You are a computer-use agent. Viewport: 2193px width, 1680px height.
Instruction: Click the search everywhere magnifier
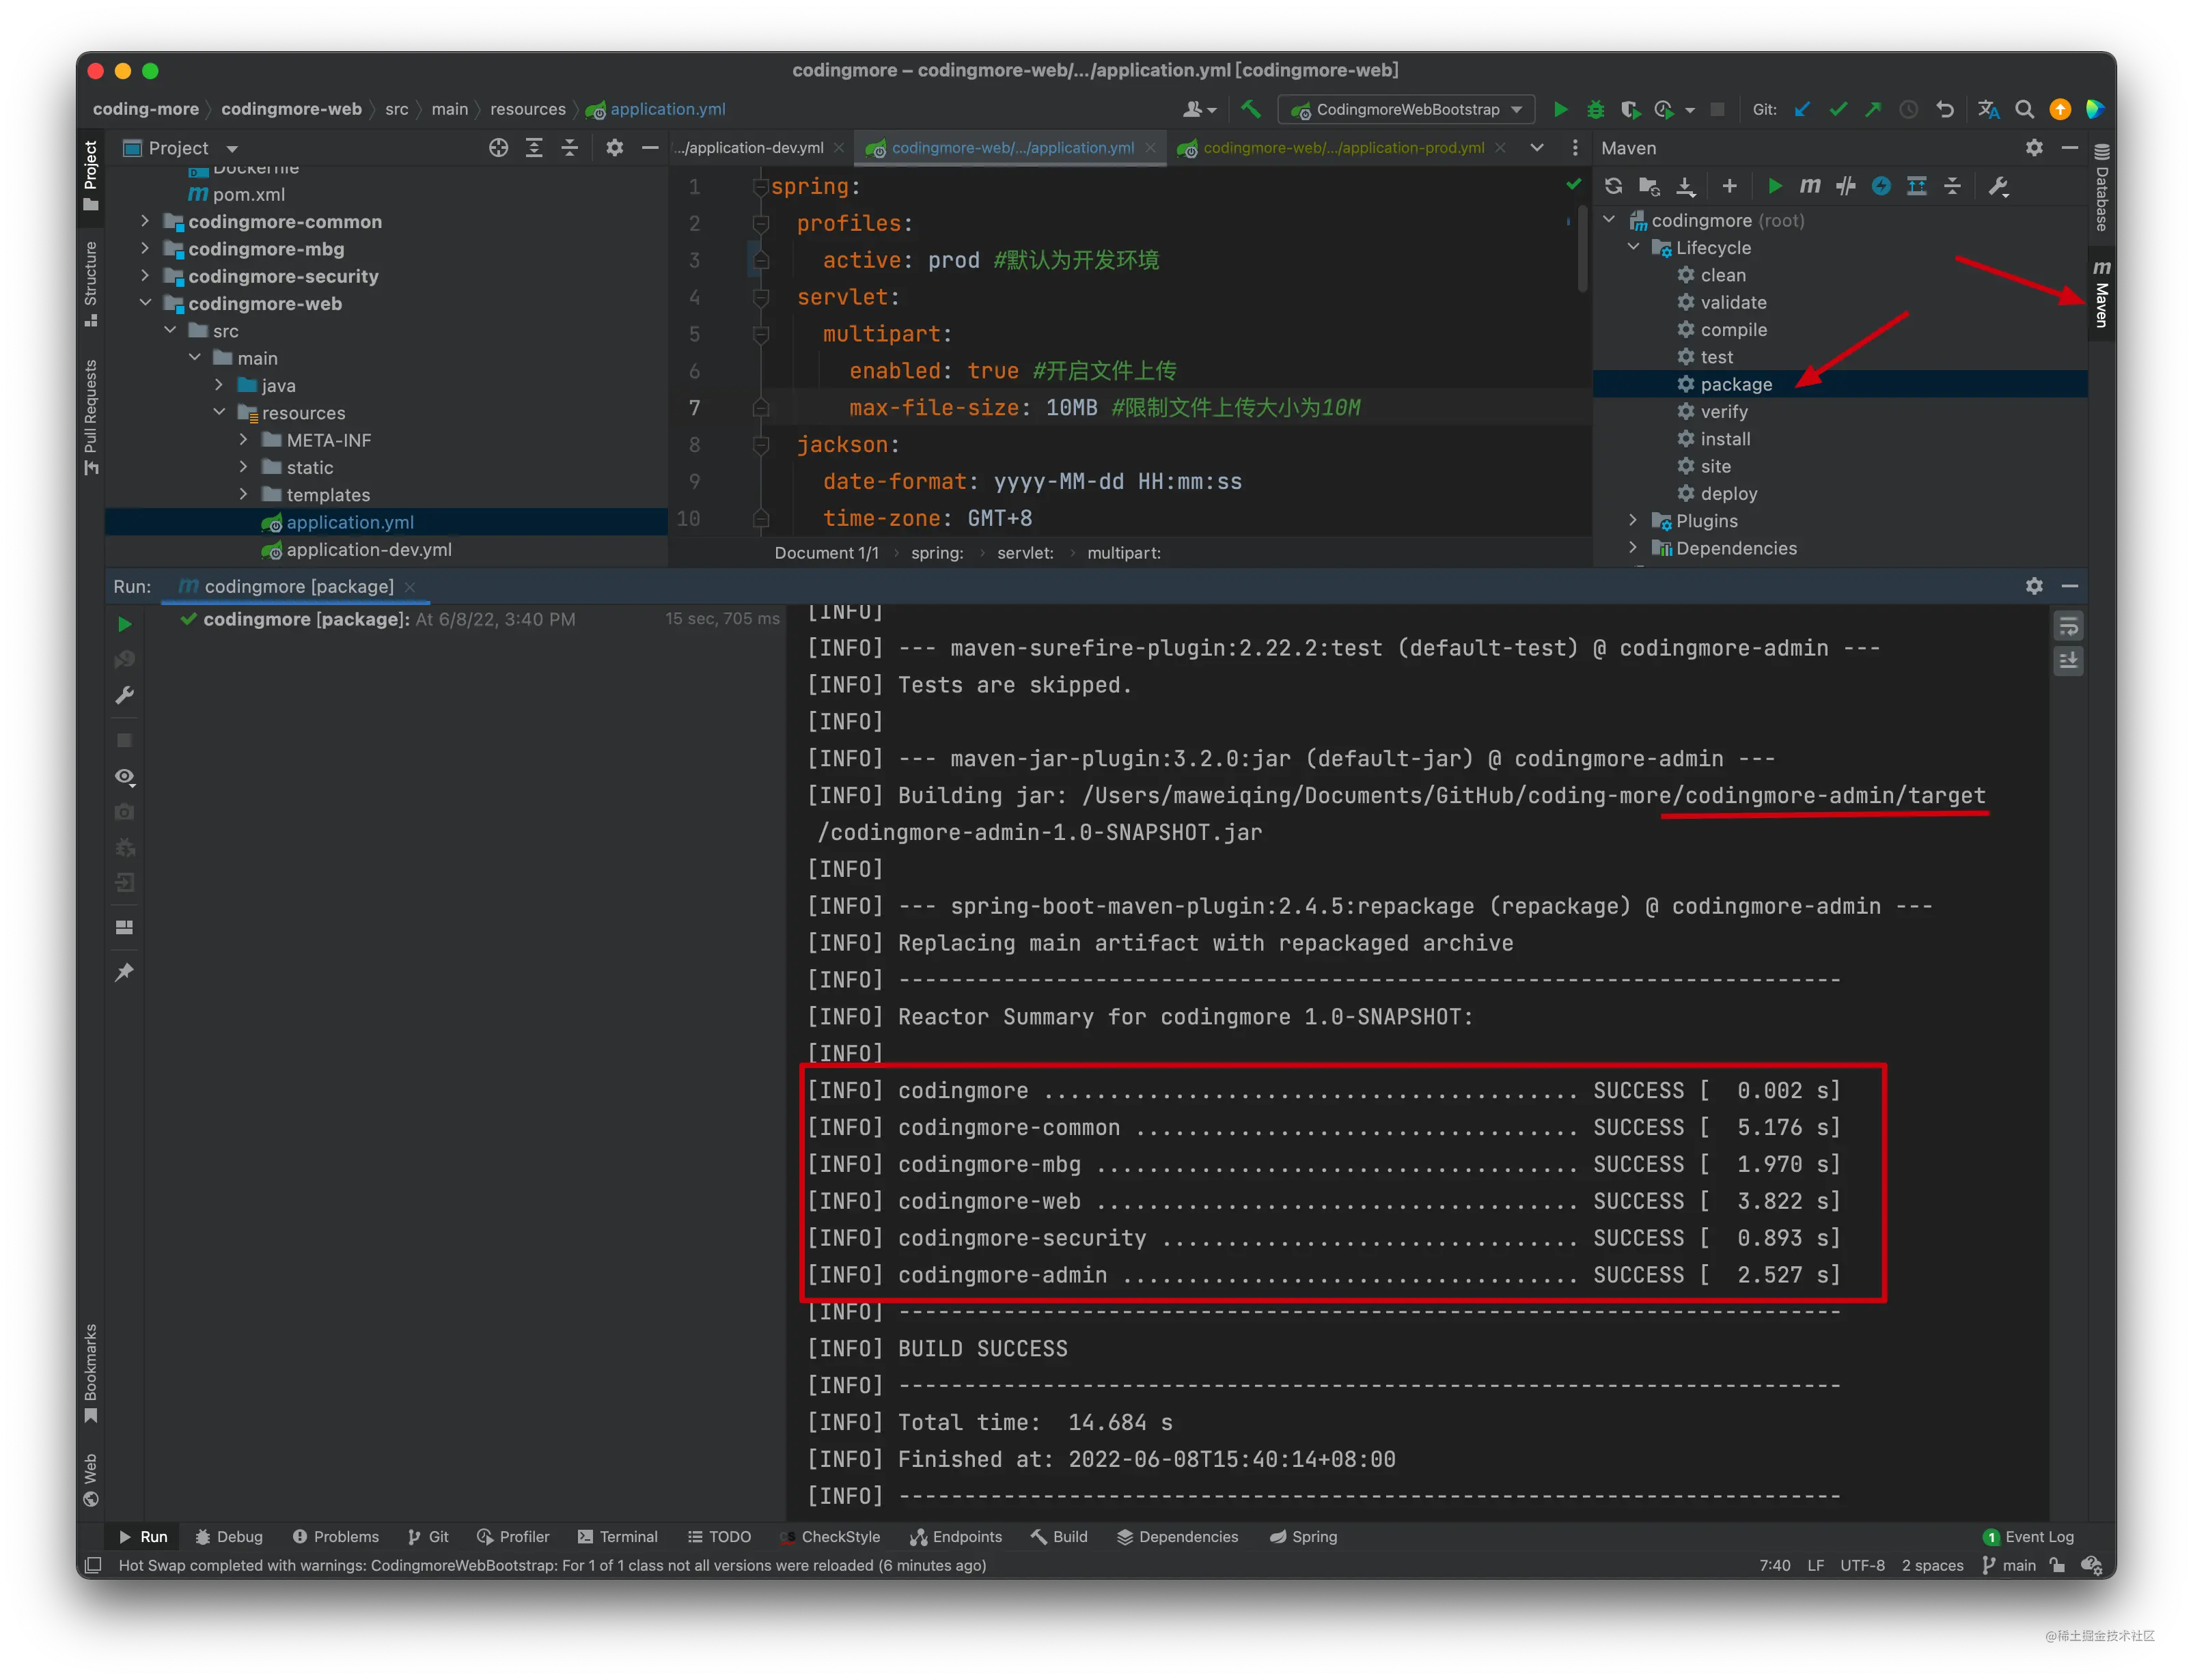2024,109
